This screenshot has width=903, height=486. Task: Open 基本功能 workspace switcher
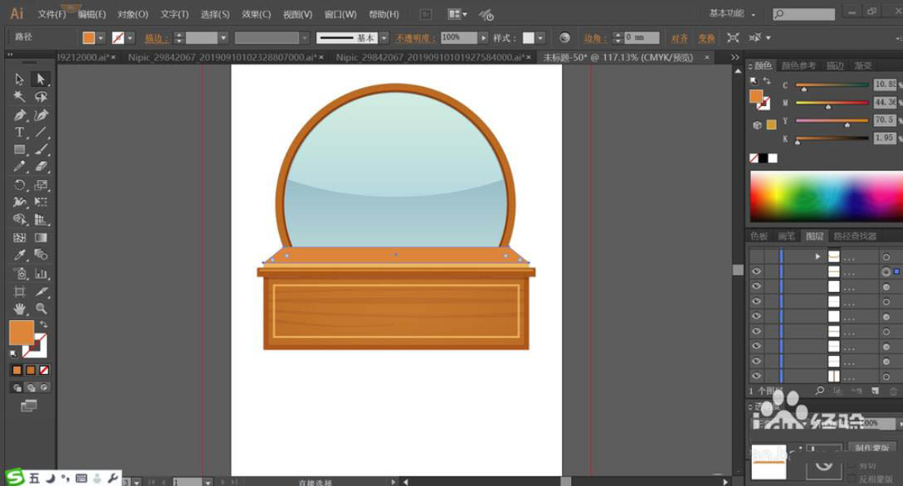(x=732, y=13)
